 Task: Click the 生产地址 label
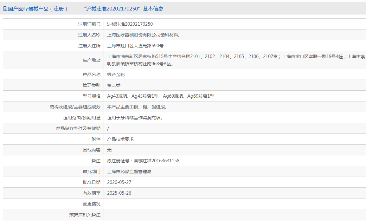[92, 60]
